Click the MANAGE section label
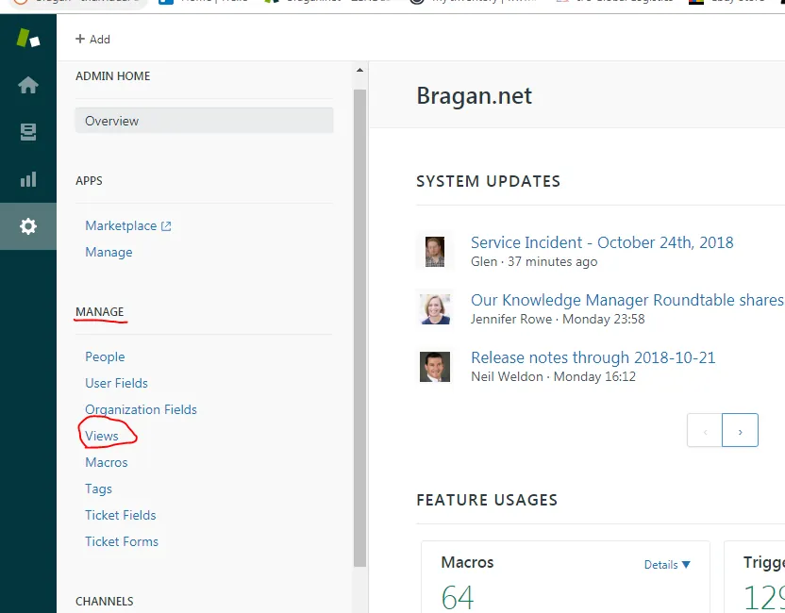Image resolution: width=785 pixels, height=613 pixels. click(x=100, y=312)
